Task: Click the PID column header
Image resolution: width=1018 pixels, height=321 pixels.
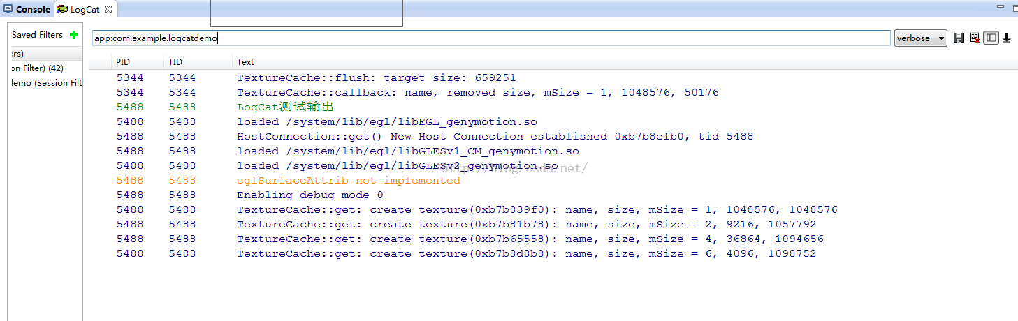Action: [x=123, y=62]
